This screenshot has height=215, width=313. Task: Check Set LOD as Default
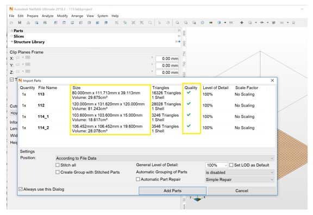click(x=231, y=165)
